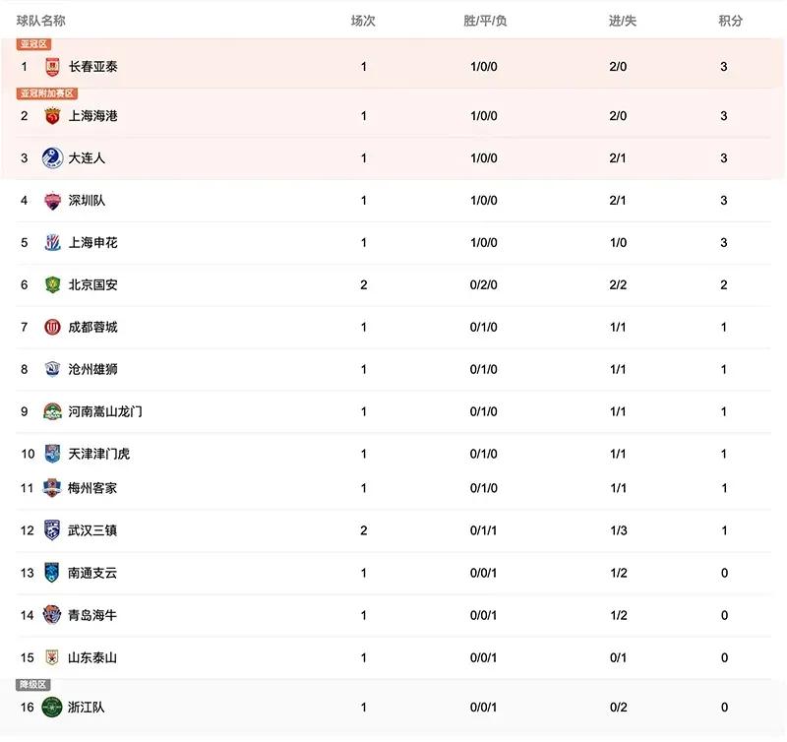The width and height of the screenshot is (787, 742).
Task: Open the 武汉三镇 team name link
Action: coord(92,530)
